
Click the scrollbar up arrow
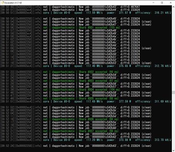coord(174,7)
